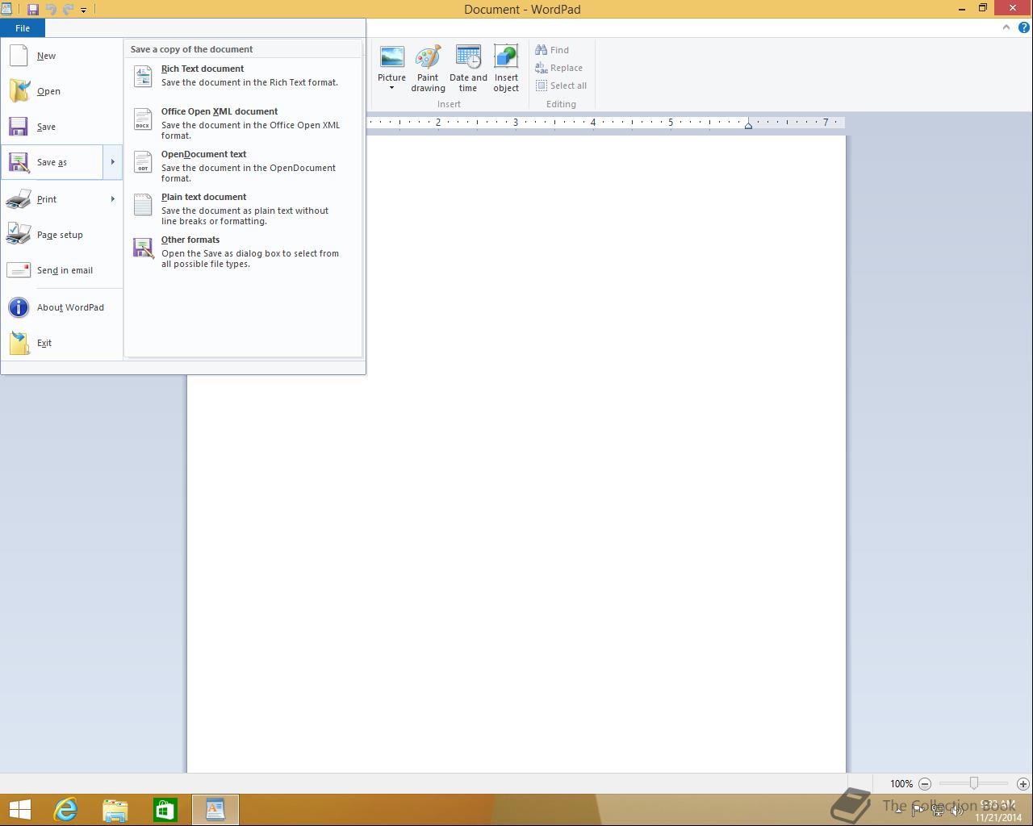The image size is (1033, 826).
Task: Launch Internet Explorer from taskbar
Action: click(65, 810)
